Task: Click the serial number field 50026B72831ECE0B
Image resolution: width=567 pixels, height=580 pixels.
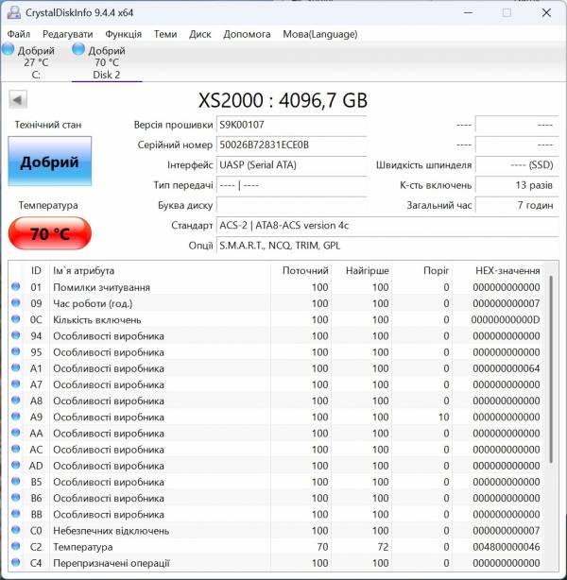Action: [x=291, y=145]
